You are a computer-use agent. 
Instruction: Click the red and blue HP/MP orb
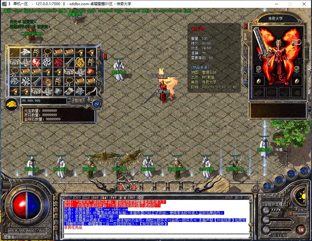coord(27,205)
